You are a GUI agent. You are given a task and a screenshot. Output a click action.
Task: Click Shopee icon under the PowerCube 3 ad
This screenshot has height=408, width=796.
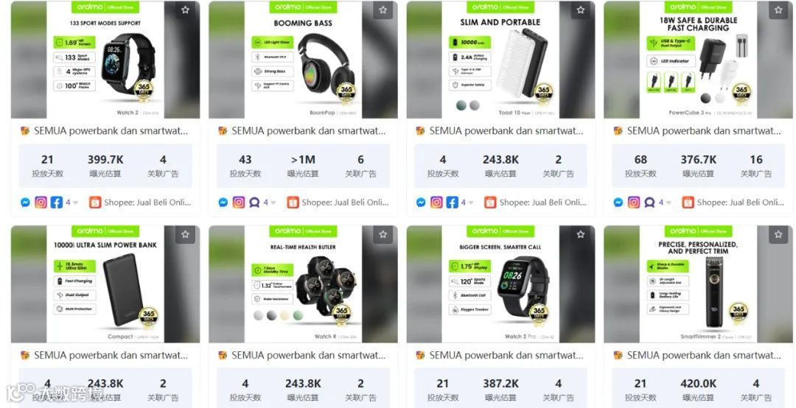[688, 203]
